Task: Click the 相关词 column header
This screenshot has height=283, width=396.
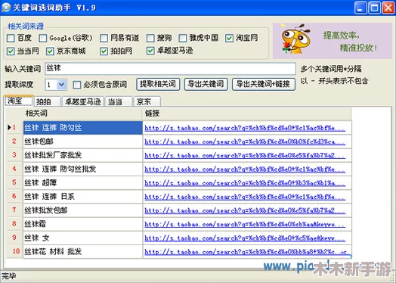Action: pyautogui.click(x=83, y=114)
